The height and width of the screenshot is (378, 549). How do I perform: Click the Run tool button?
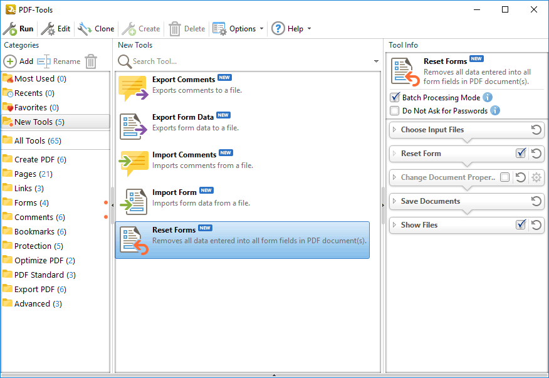point(18,29)
